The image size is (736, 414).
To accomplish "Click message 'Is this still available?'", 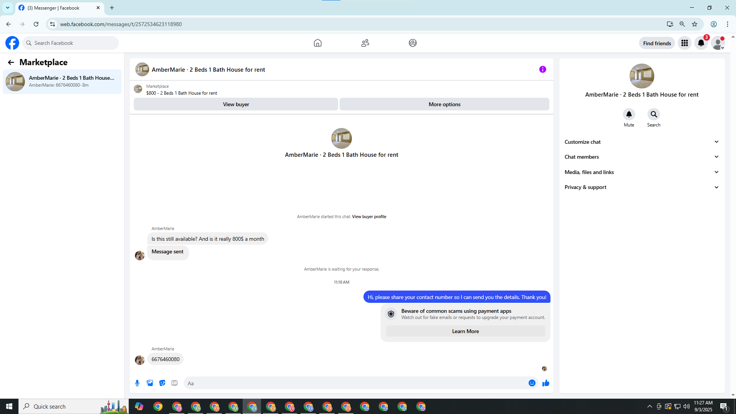I will click(x=208, y=239).
